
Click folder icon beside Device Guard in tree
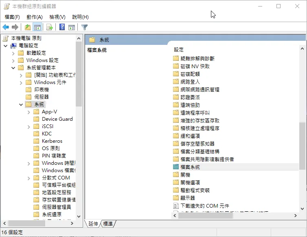(36, 119)
